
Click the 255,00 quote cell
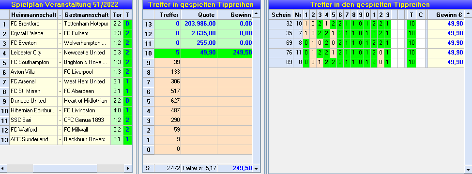199,43
